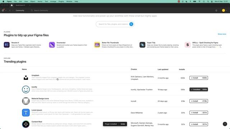Install the Material Design Icons plugin
Image resolution: width=230 pixels, height=129 pixels.
pos(199,101)
